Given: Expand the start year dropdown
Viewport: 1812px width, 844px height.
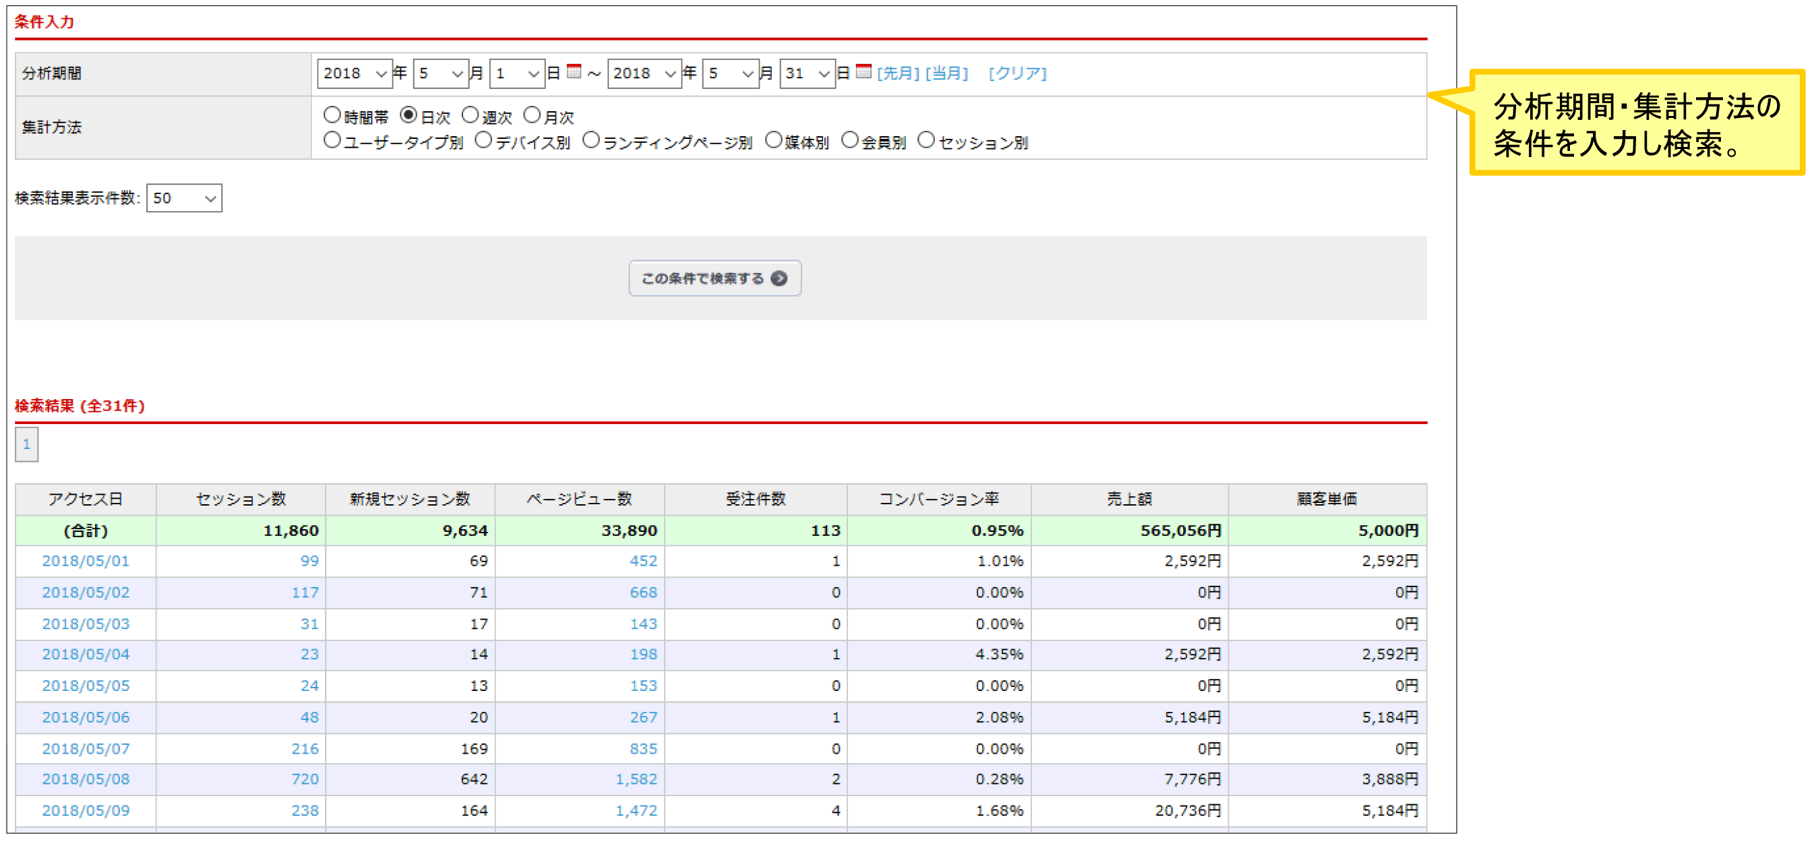Looking at the screenshot, I should click(x=355, y=73).
